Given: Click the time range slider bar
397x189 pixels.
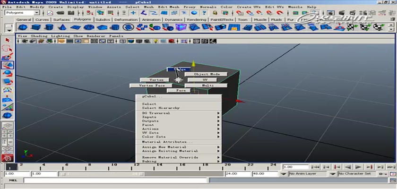Looking at the screenshot, I should pos(102,174).
